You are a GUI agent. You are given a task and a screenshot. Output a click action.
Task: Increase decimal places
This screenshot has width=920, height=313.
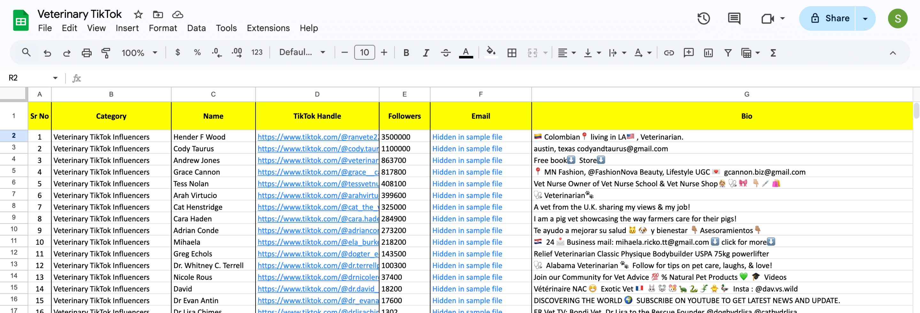coord(237,52)
